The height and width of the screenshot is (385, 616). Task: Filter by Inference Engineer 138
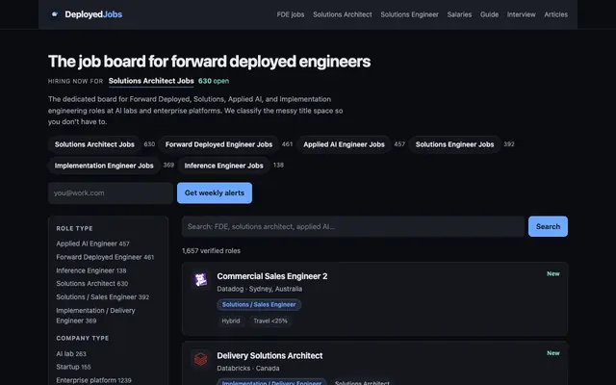pos(91,270)
